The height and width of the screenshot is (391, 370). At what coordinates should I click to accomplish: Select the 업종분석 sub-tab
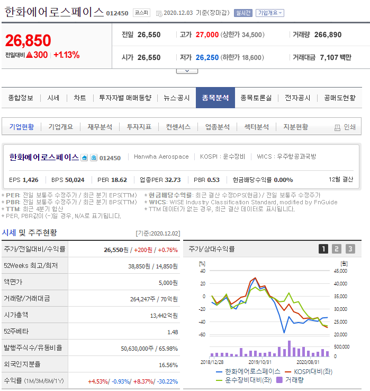pos(218,127)
